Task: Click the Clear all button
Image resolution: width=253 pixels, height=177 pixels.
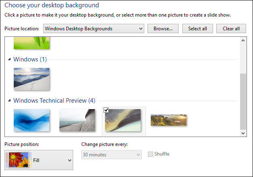Action: [231, 29]
